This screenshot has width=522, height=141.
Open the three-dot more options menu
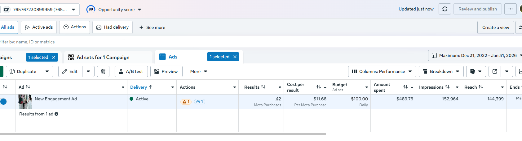[x=510, y=9]
